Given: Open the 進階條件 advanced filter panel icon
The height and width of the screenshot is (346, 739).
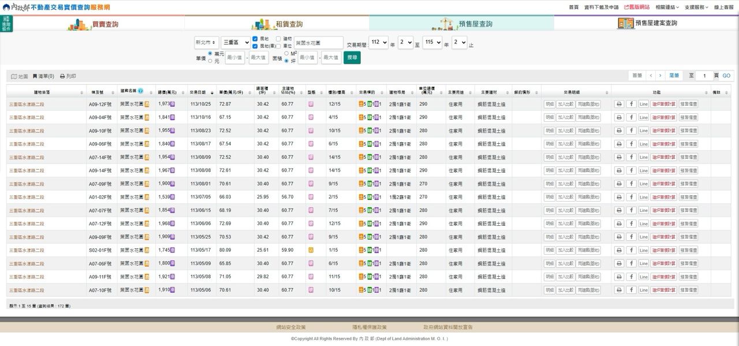Looking at the screenshot, I should pyautogui.click(x=6, y=24).
